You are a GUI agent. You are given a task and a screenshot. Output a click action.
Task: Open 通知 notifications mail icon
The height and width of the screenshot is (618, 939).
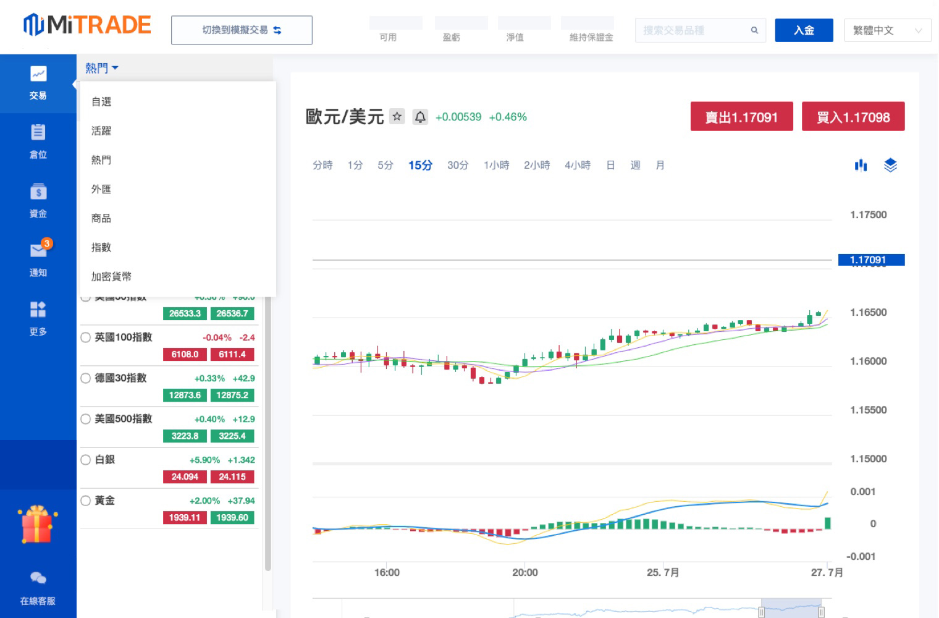(38, 250)
